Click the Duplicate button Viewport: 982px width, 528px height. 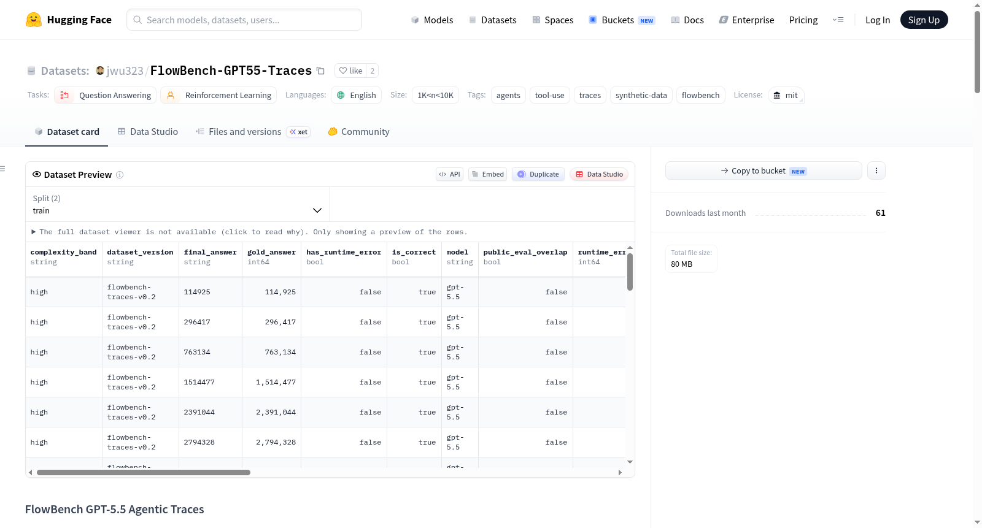pyautogui.click(x=538, y=174)
